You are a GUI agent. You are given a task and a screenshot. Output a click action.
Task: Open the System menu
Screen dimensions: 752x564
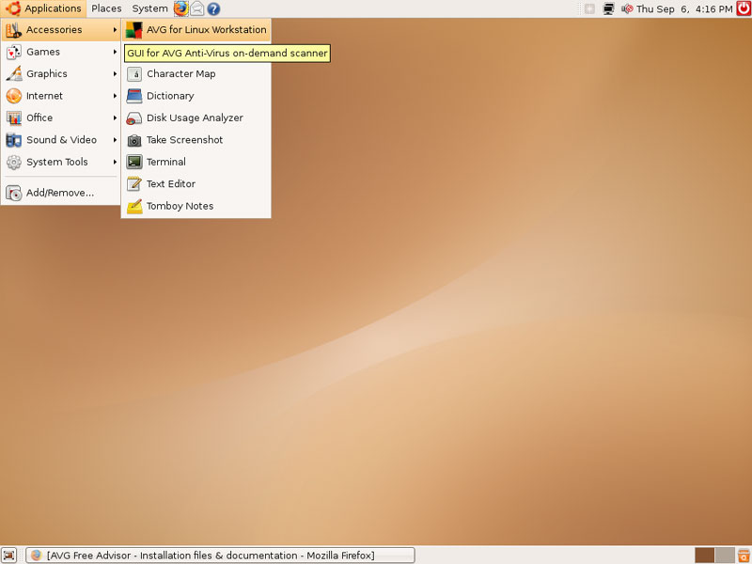coord(149,8)
